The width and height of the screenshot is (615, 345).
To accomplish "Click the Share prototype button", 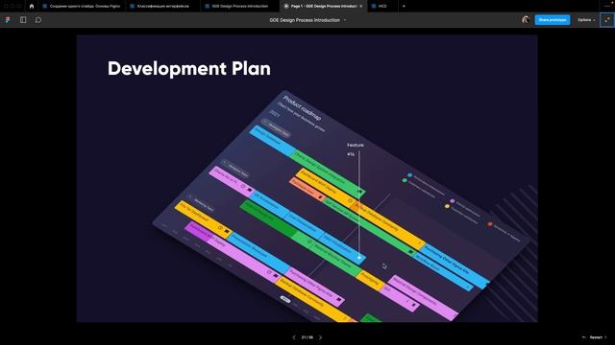I will click(x=553, y=20).
